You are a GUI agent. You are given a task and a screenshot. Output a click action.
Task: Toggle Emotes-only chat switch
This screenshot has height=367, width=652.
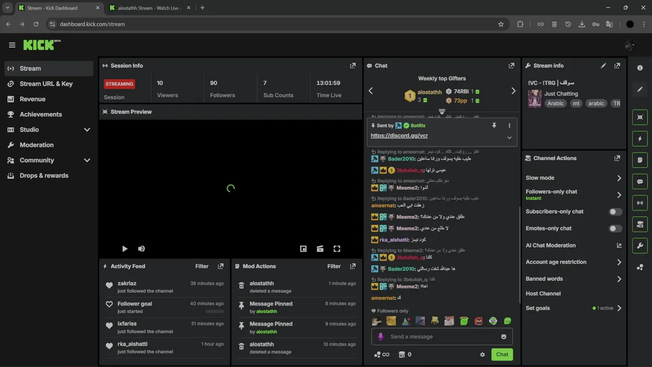[615, 228]
